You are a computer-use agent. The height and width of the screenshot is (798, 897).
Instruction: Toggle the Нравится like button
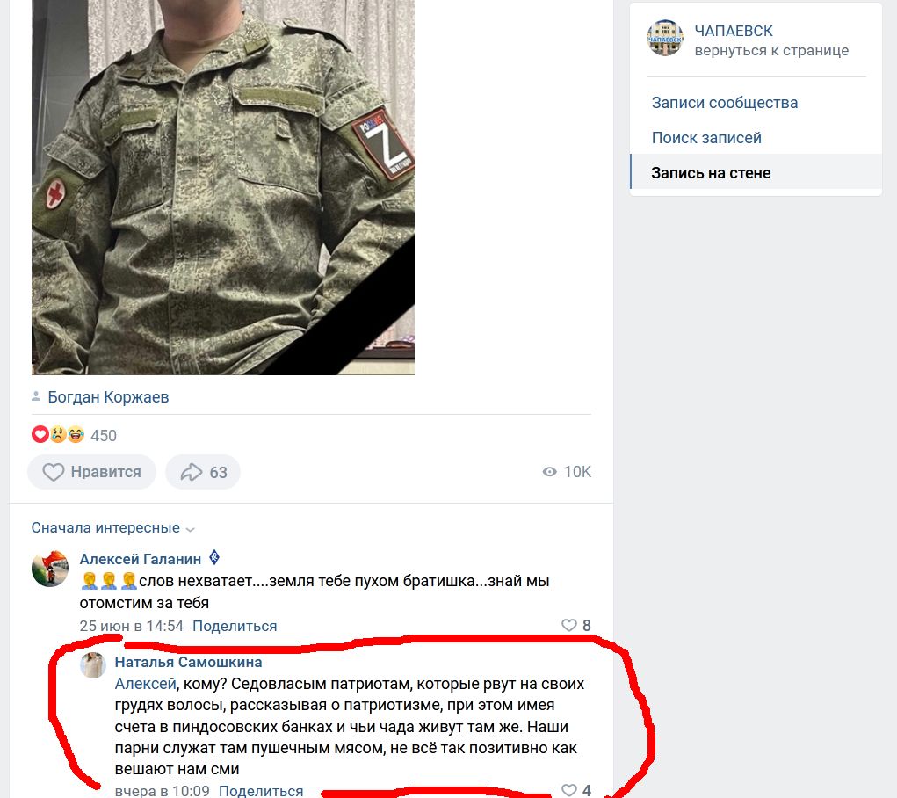[x=91, y=472]
